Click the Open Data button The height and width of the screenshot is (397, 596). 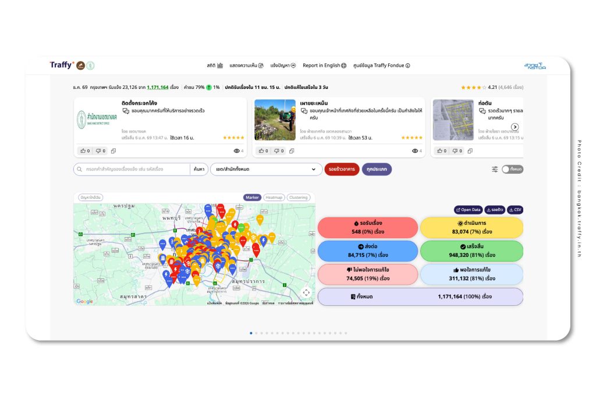coord(468,210)
